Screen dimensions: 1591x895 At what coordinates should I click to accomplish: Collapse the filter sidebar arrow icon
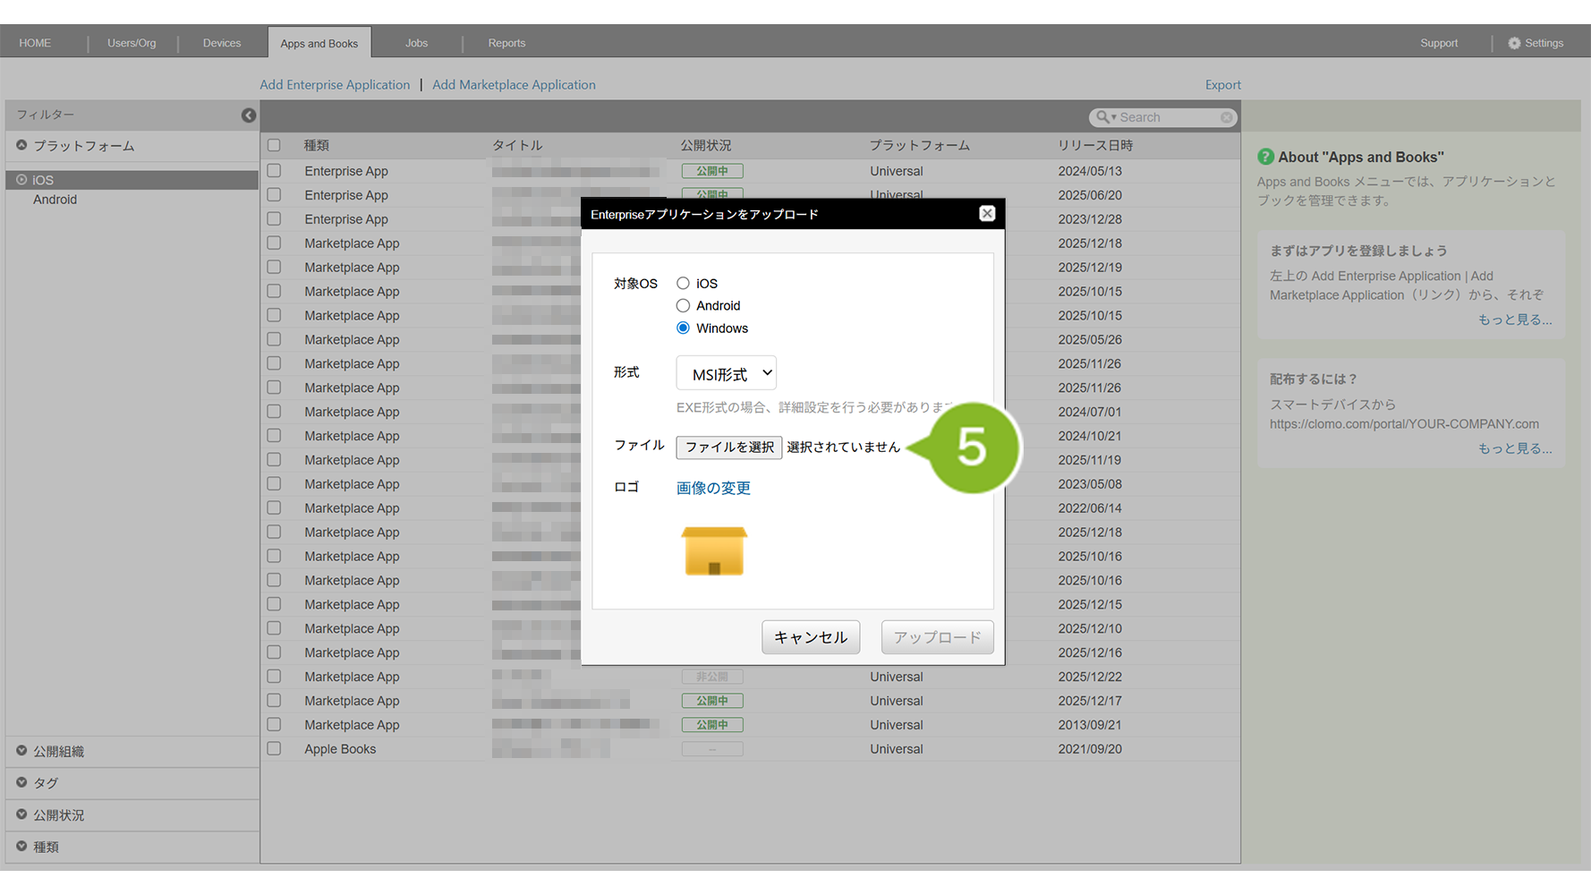249,115
